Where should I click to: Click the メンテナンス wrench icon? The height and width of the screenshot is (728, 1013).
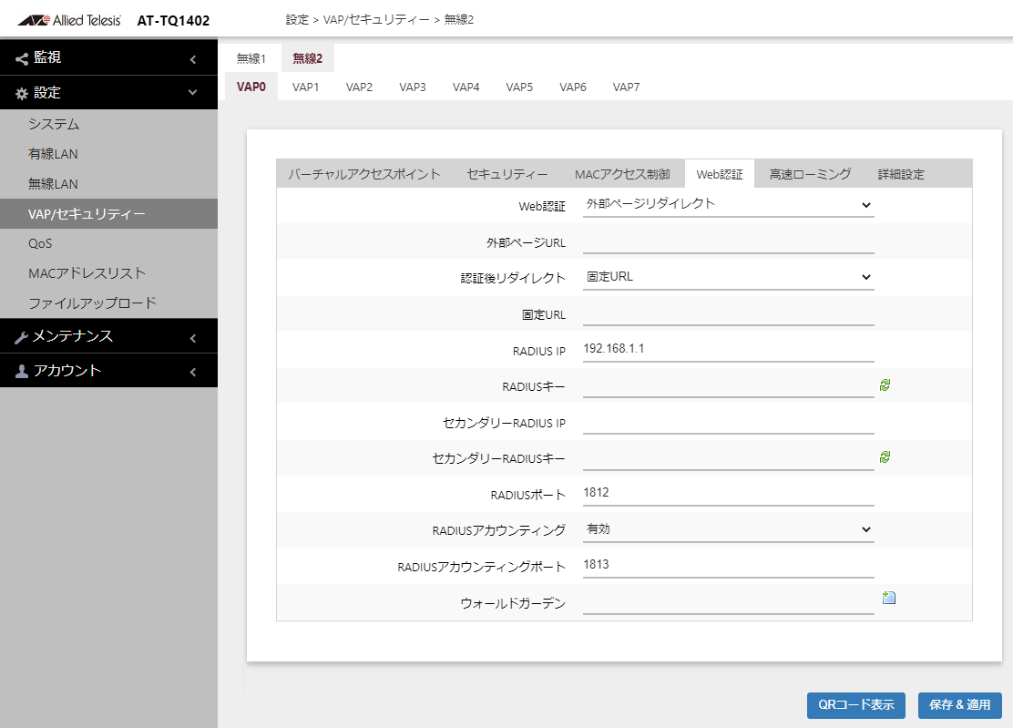tap(21, 338)
